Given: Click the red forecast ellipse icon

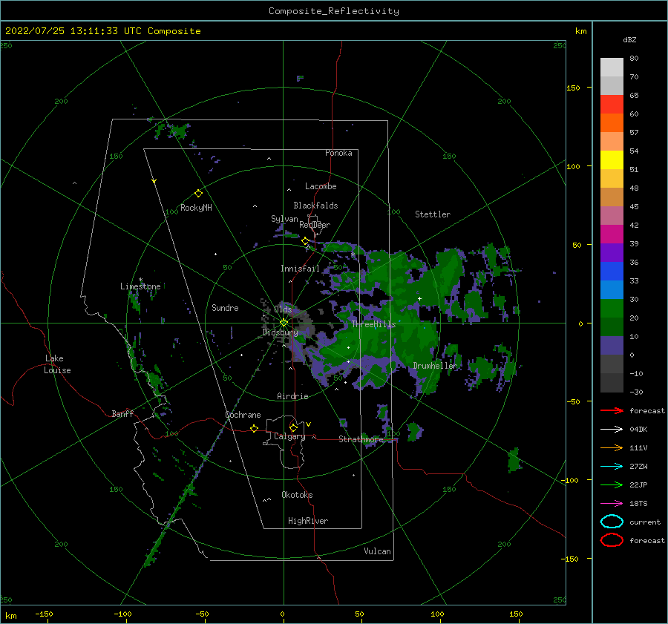Looking at the screenshot, I should point(612,540).
